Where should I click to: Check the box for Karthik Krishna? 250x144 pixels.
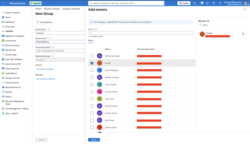click(x=92, y=106)
